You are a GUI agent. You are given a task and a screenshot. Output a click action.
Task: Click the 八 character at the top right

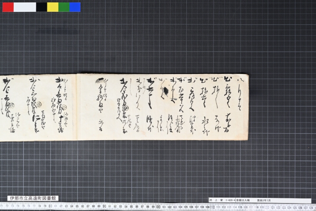[241, 81]
